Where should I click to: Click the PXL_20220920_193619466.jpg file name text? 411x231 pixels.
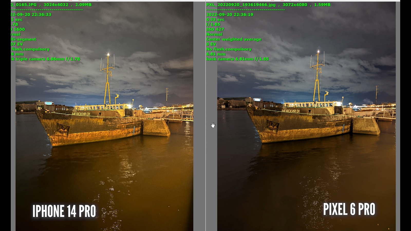pos(241,5)
